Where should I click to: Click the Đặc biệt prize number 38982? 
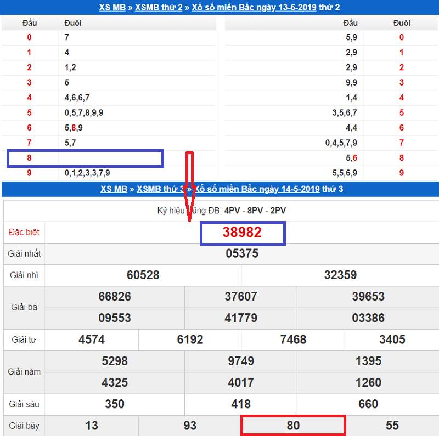[x=242, y=232]
